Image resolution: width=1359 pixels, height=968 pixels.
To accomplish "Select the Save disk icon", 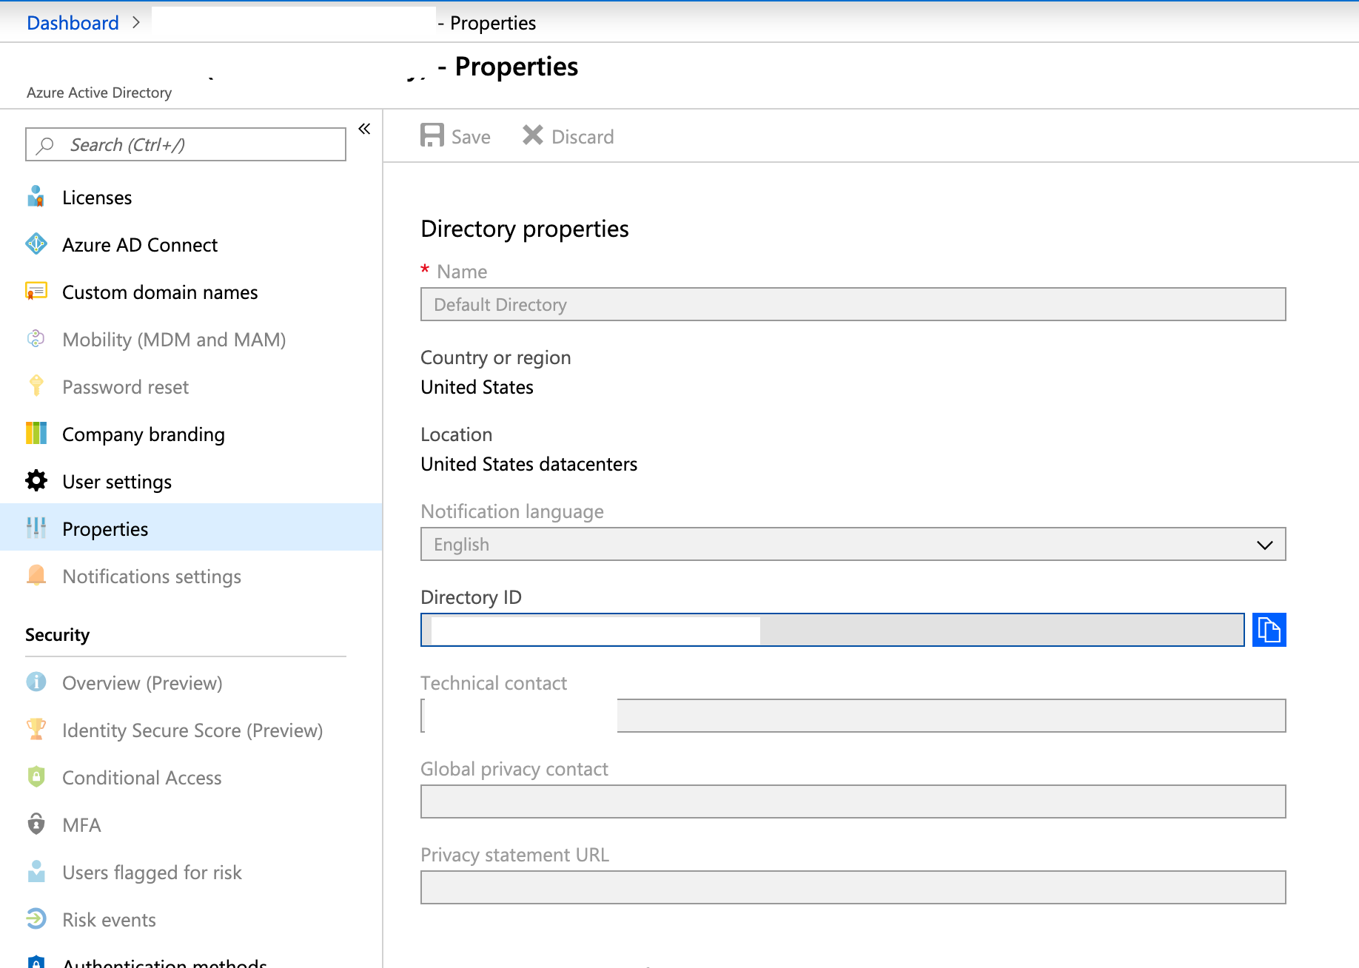I will click(x=433, y=135).
